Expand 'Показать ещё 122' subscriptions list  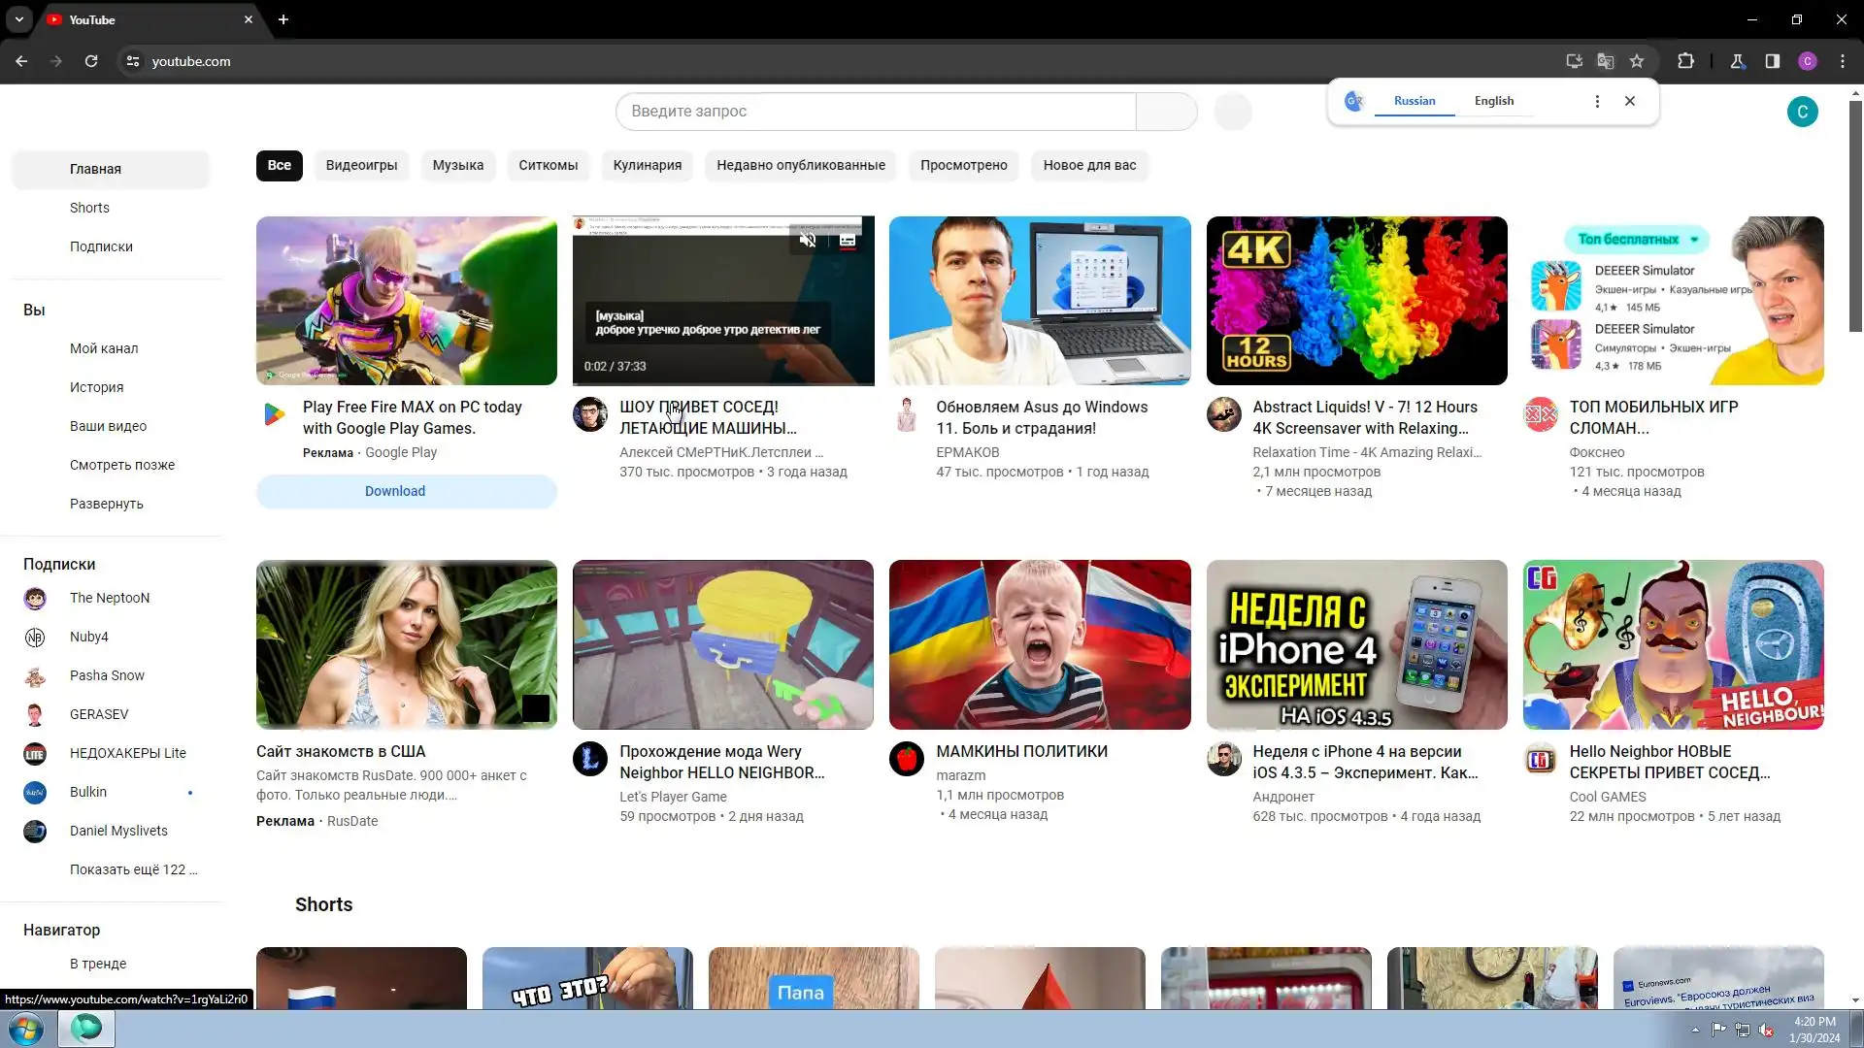point(133,869)
